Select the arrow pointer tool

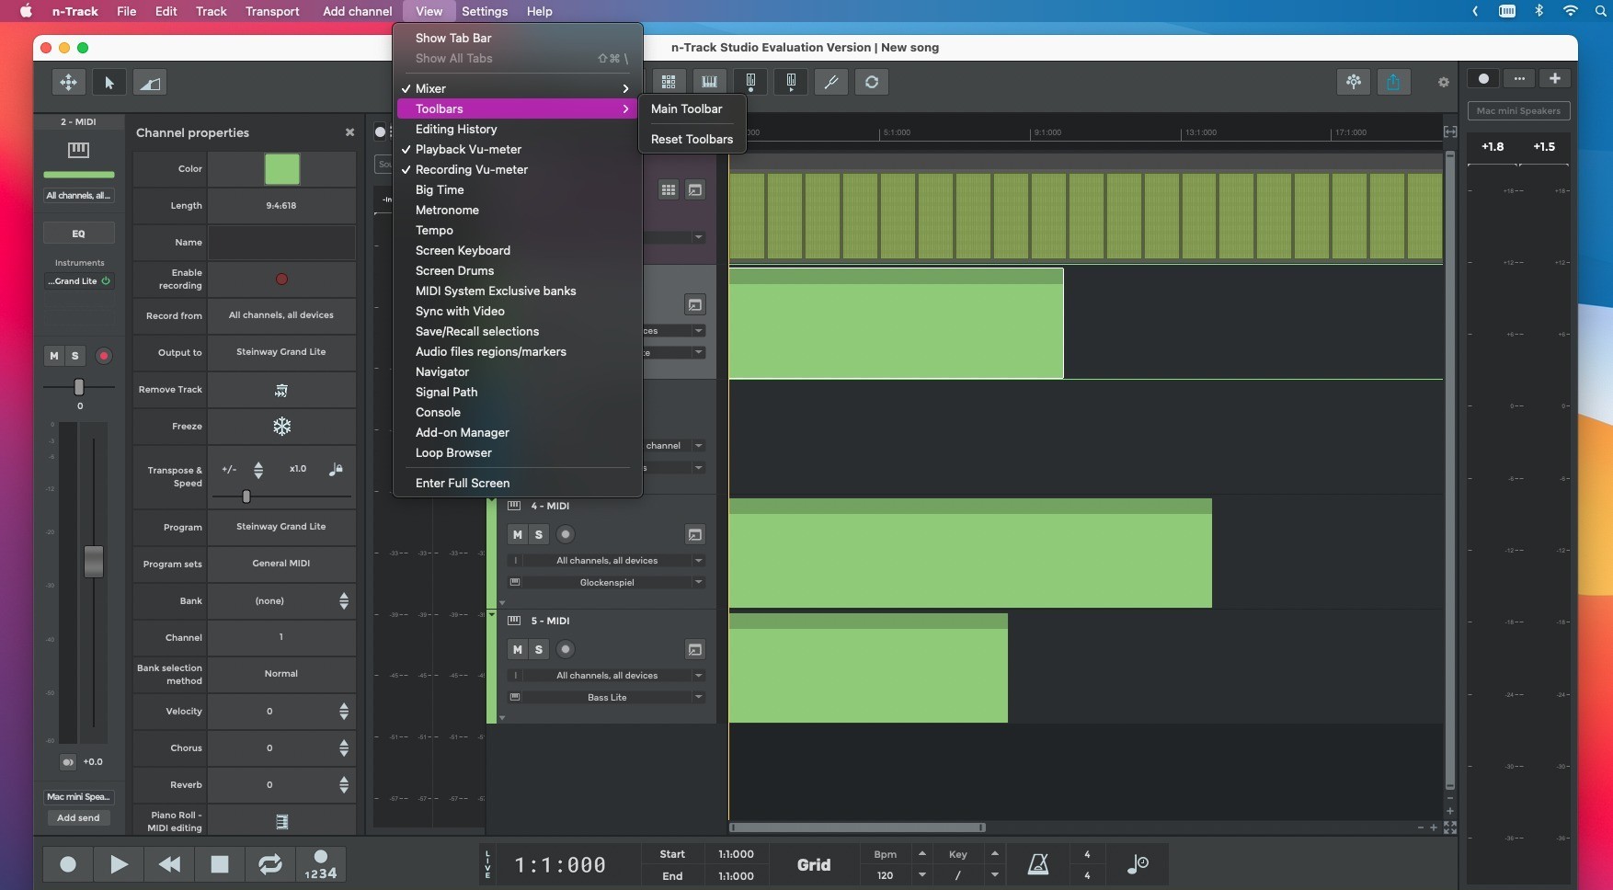tap(109, 83)
